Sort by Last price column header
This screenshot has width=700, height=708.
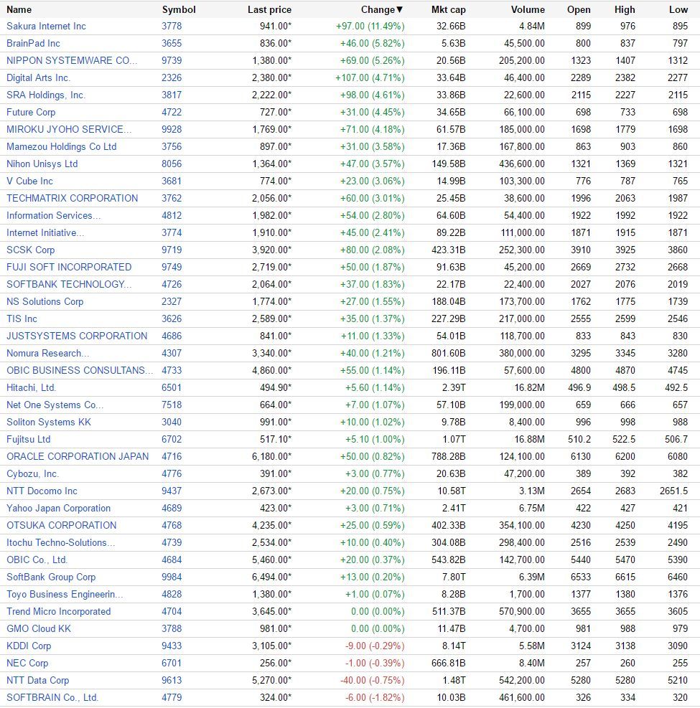click(x=269, y=9)
